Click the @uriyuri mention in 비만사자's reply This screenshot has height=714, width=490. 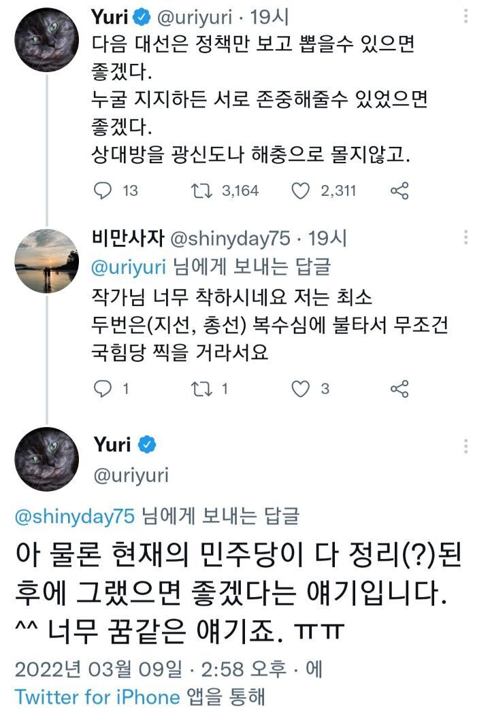pyautogui.click(x=128, y=267)
